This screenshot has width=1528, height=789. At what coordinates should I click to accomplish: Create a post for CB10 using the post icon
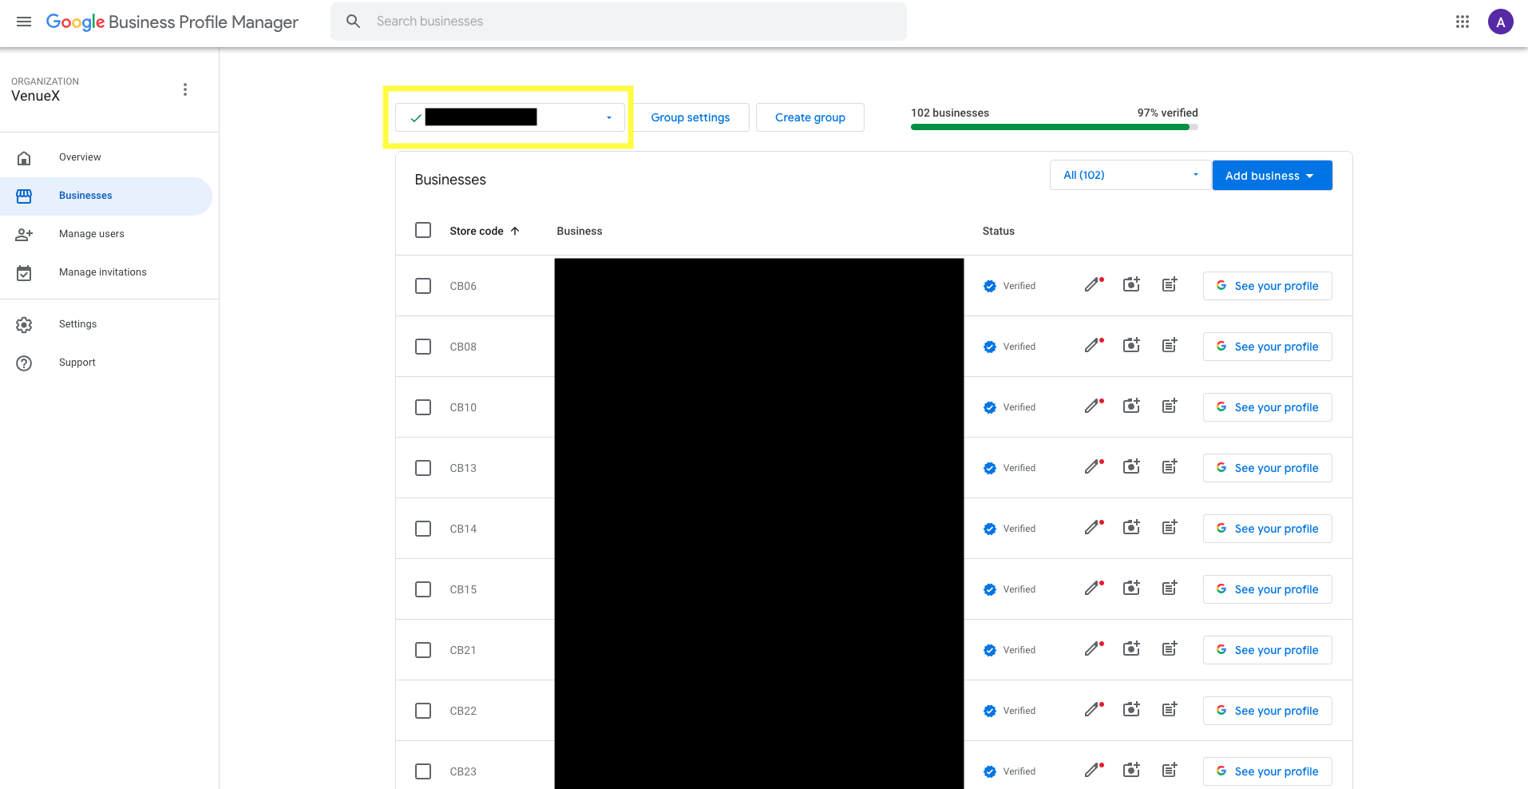tap(1169, 406)
